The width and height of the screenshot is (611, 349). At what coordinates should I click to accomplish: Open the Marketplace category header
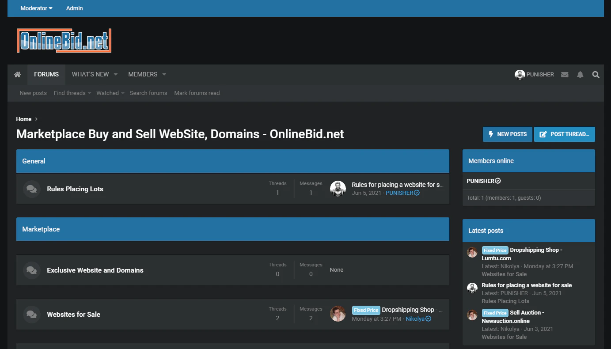[x=41, y=229]
